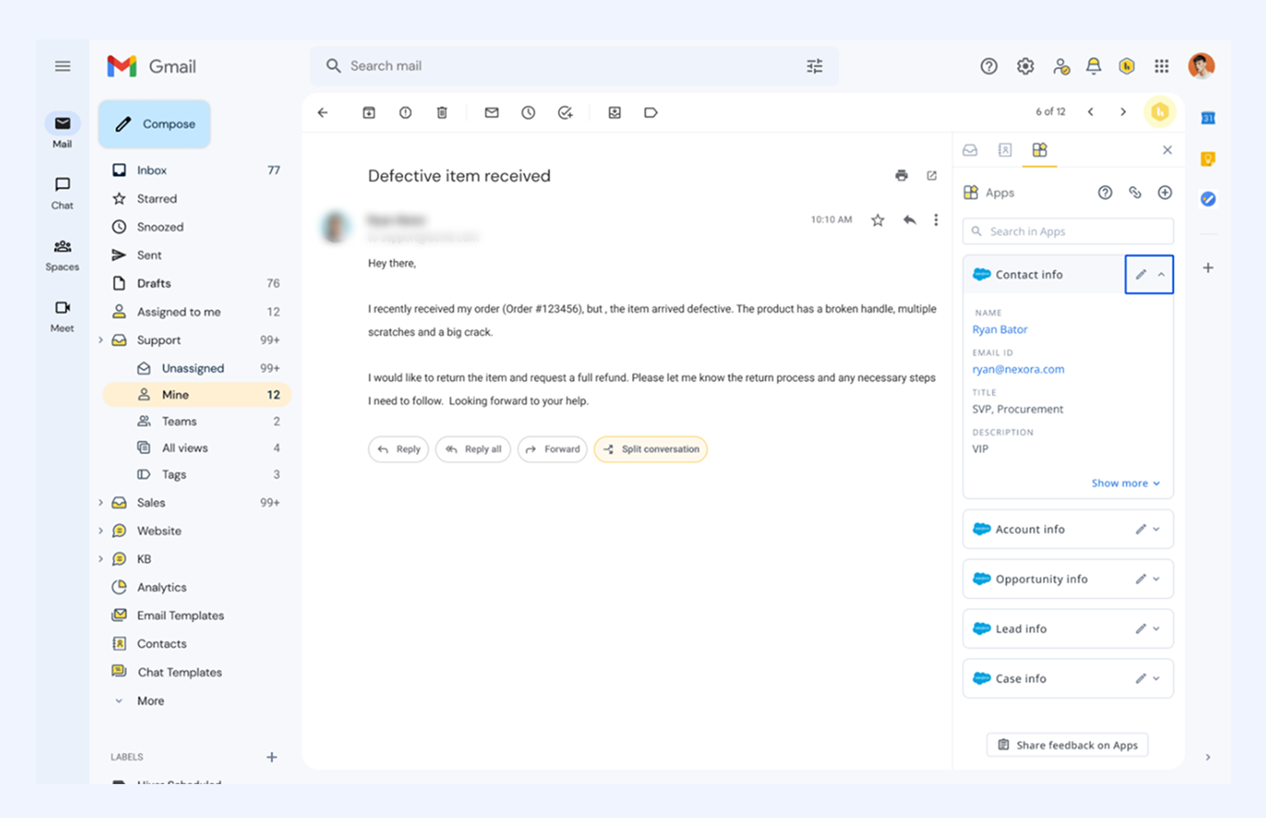Open the Google account avatar
Image resolution: width=1266 pixels, height=818 pixels.
(x=1202, y=66)
